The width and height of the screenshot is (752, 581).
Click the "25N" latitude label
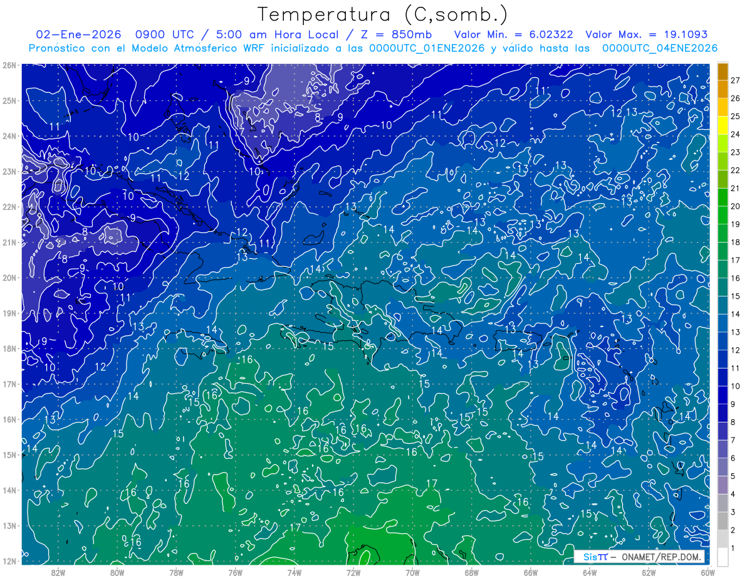9,100
